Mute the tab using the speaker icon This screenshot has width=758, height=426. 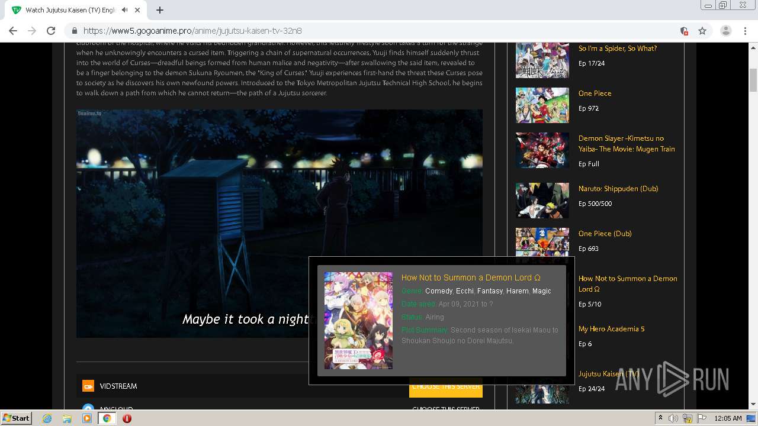pyautogui.click(x=125, y=10)
